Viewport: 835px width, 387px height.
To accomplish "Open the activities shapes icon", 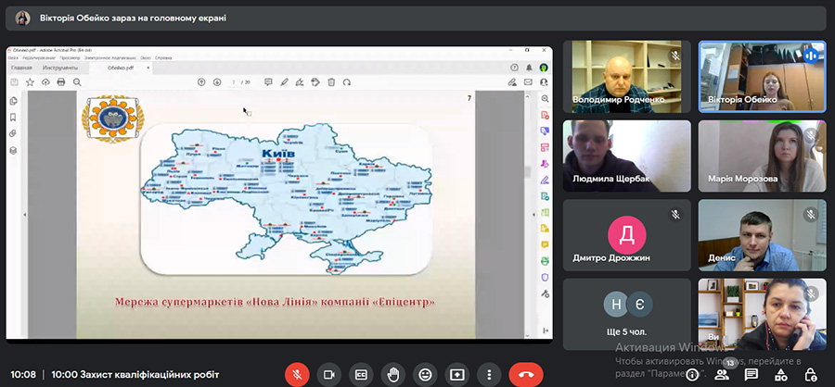I will click(x=781, y=374).
